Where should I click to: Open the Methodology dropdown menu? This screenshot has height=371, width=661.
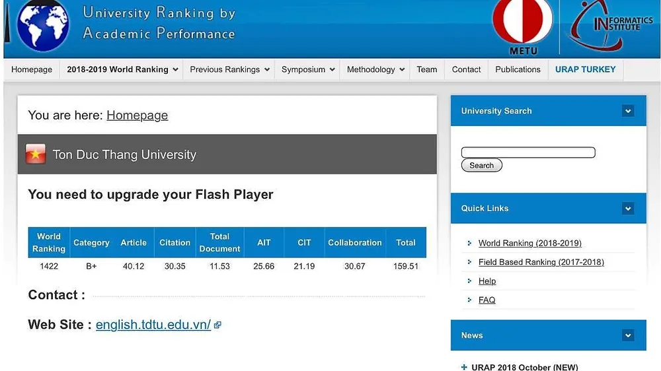pyautogui.click(x=375, y=69)
